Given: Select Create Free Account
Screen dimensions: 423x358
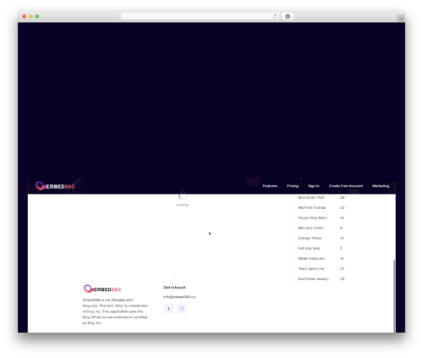Looking at the screenshot, I should [x=346, y=186].
